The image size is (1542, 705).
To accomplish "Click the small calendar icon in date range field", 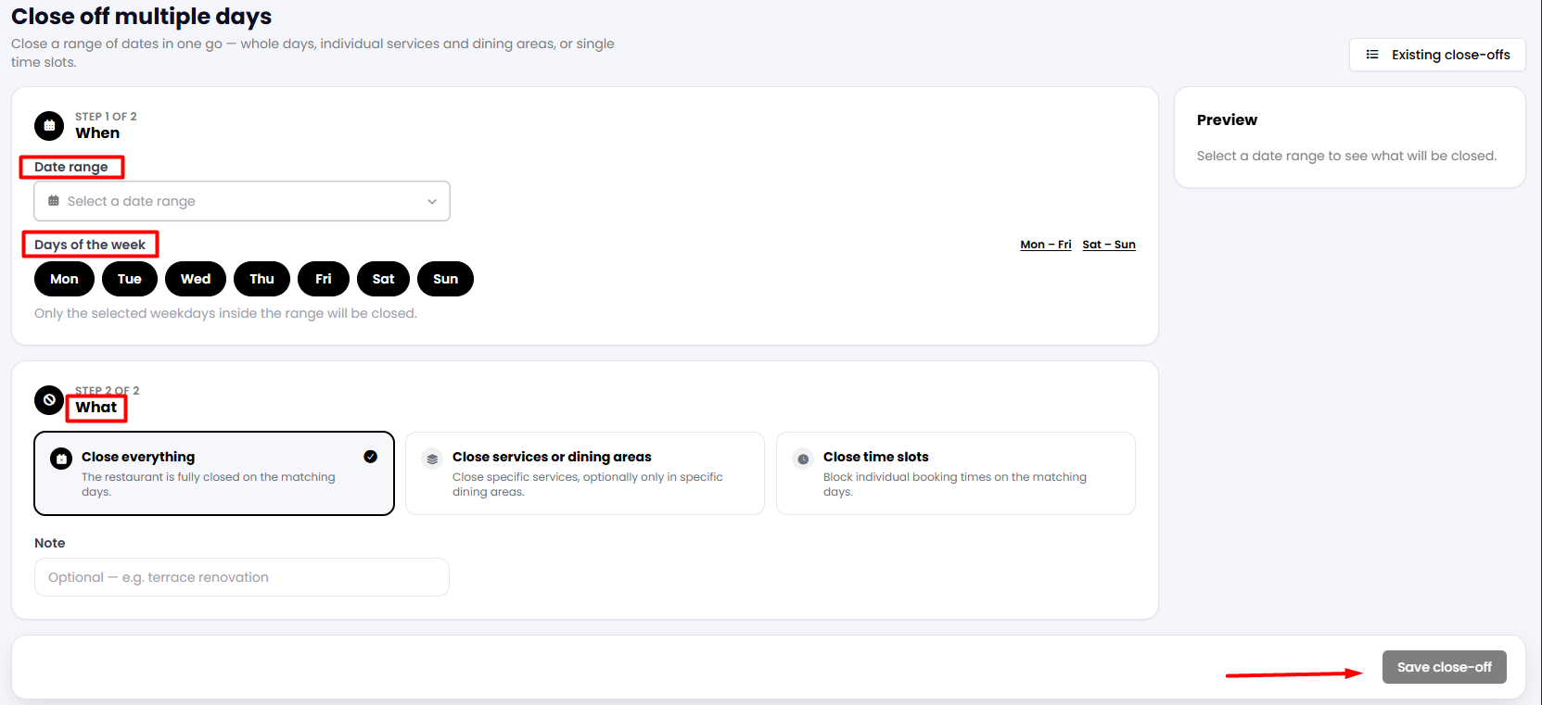I will point(54,201).
